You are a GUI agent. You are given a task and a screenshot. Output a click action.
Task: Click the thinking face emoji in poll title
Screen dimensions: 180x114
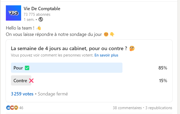[132, 48]
